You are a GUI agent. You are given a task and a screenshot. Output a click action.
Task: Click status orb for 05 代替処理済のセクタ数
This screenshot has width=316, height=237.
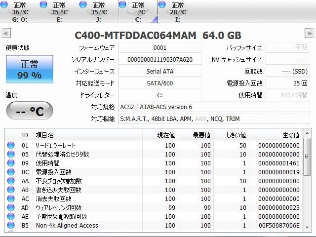coord(11,154)
